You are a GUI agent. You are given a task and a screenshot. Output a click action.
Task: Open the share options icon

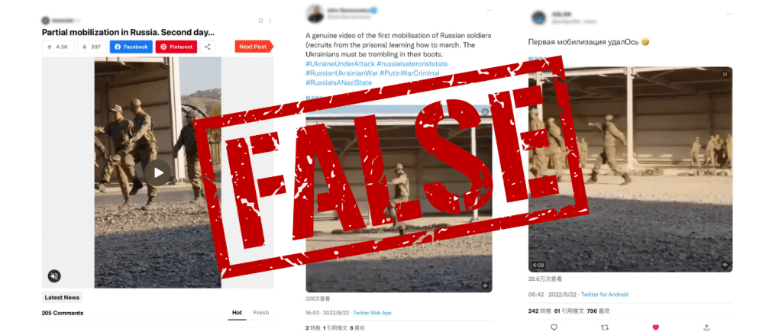point(208,47)
